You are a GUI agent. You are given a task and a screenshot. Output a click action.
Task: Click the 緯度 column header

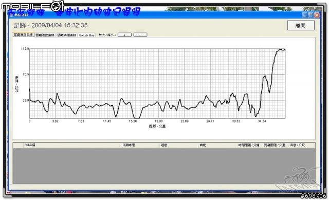(x=203, y=145)
